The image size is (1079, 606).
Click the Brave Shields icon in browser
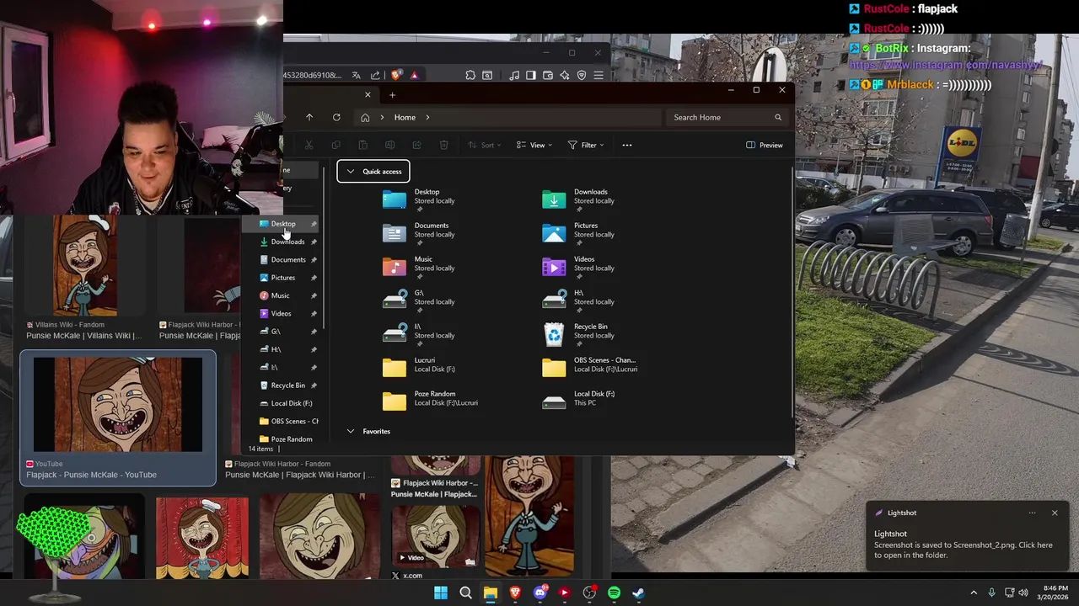[x=396, y=76]
